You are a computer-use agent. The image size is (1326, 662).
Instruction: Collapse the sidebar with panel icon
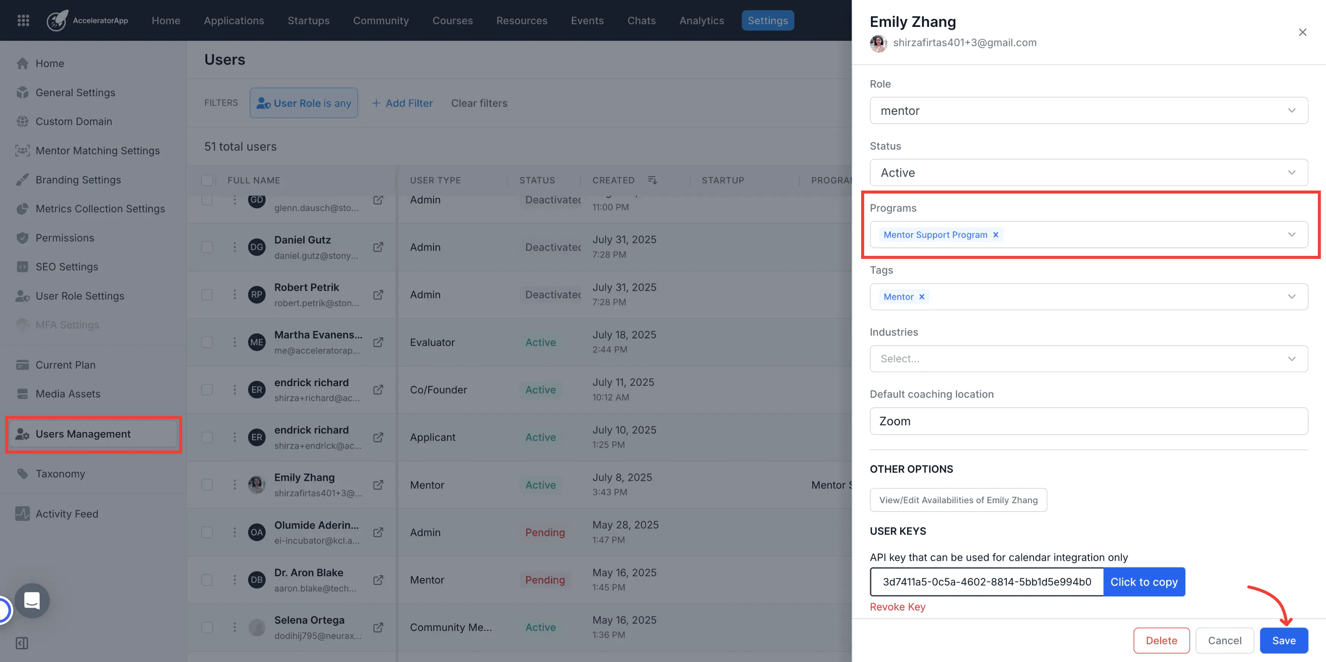pyautogui.click(x=22, y=643)
